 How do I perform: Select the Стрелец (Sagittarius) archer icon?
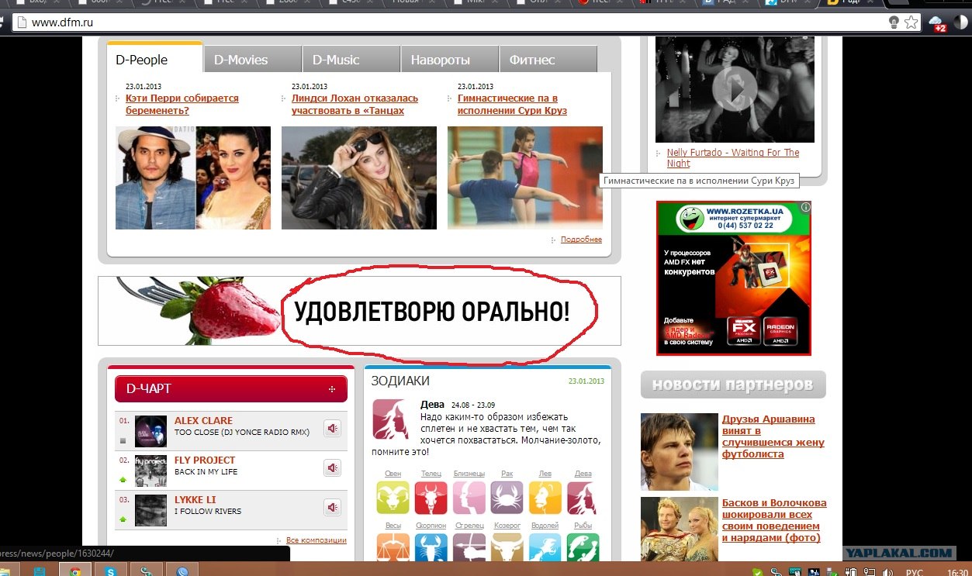click(x=469, y=547)
